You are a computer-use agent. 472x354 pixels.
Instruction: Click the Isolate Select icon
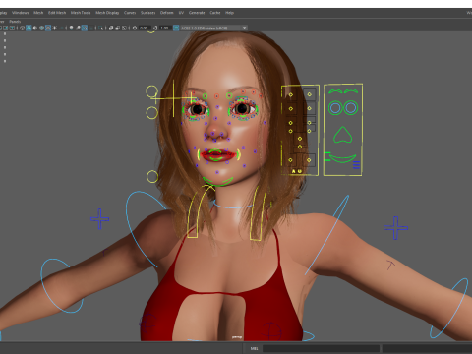(100, 28)
